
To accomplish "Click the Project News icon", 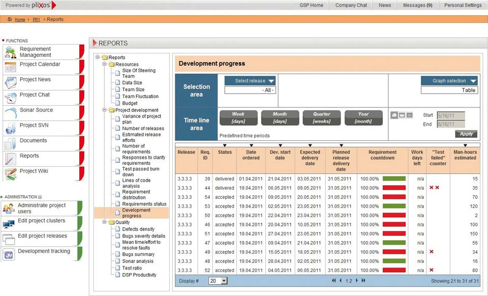I will [x=10, y=82].
